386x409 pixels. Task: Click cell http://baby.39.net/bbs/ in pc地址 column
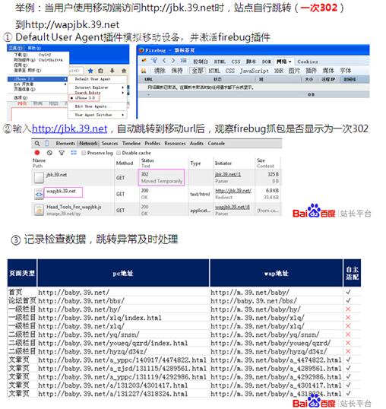pyautogui.click(x=81, y=301)
